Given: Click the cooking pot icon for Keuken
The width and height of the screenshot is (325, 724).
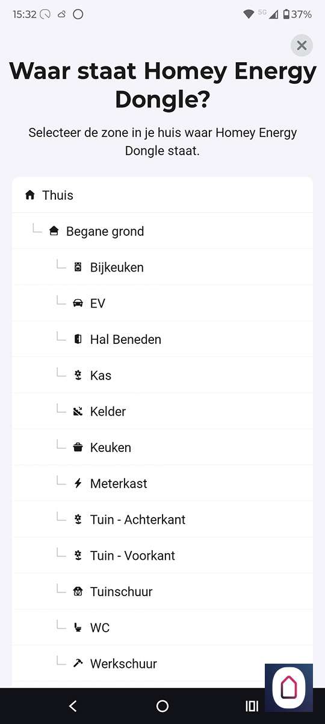Looking at the screenshot, I should tap(78, 448).
